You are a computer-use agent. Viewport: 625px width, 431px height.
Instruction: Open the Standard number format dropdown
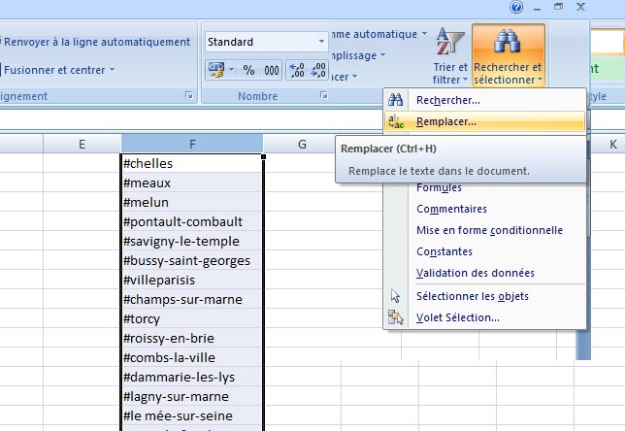(x=321, y=42)
